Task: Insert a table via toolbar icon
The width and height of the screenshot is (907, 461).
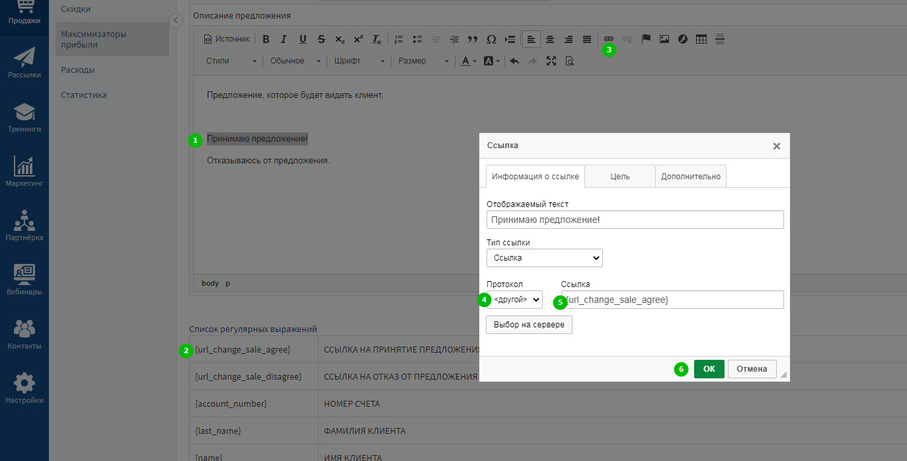Action: point(701,39)
